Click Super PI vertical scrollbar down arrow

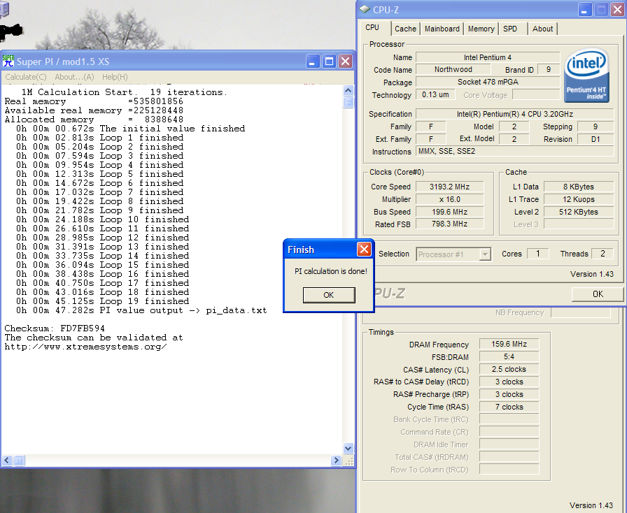pos(348,448)
